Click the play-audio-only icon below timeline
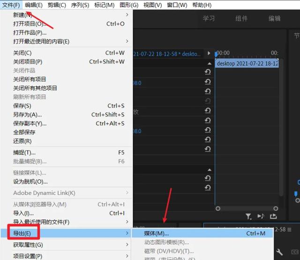The height and width of the screenshot is (260, 300). (x=261, y=216)
